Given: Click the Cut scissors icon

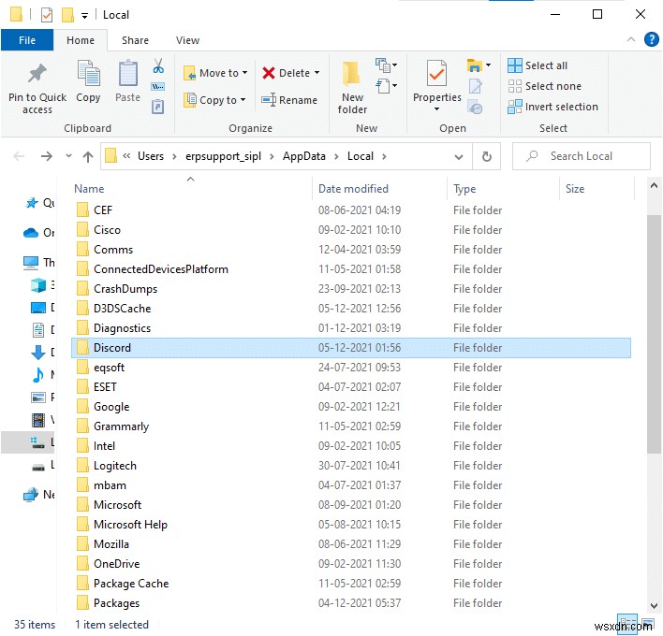Looking at the screenshot, I should click(x=158, y=65).
